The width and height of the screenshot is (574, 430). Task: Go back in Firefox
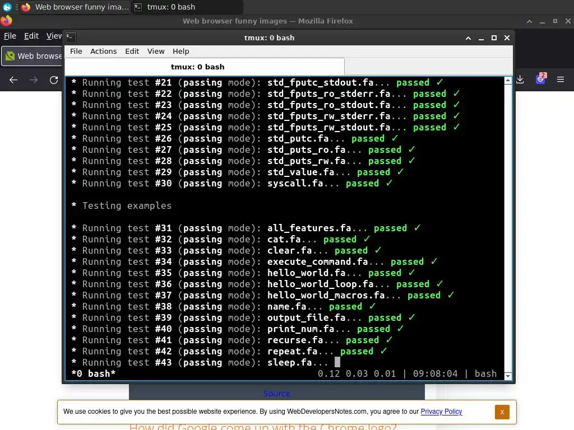[x=13, y=80]
